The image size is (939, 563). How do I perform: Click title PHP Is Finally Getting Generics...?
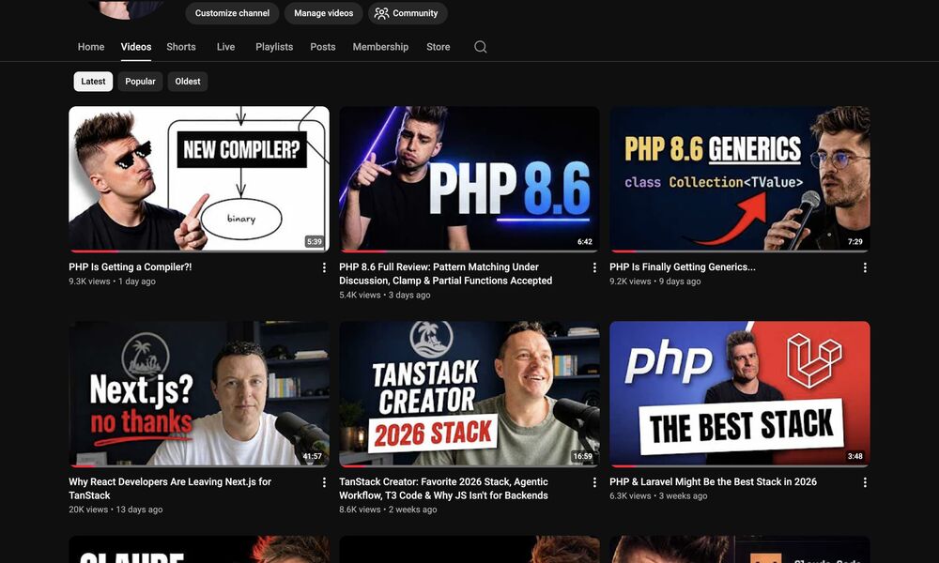pos(683,266)
